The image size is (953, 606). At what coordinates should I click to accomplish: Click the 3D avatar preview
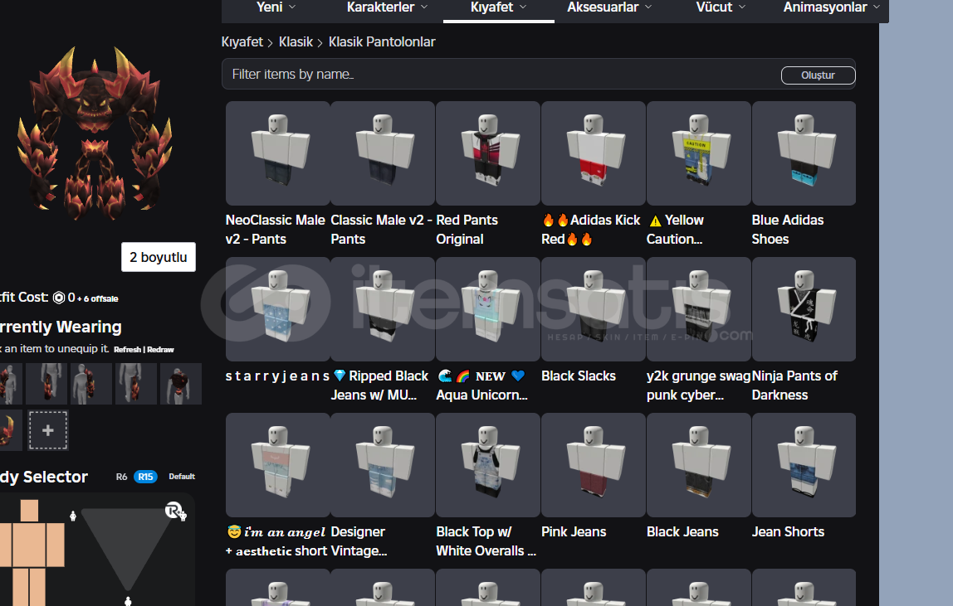click(94, 133)
